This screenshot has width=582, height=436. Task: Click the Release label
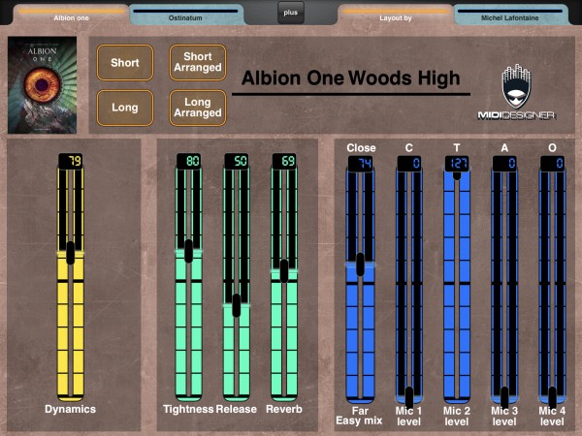tap(237, 409)
